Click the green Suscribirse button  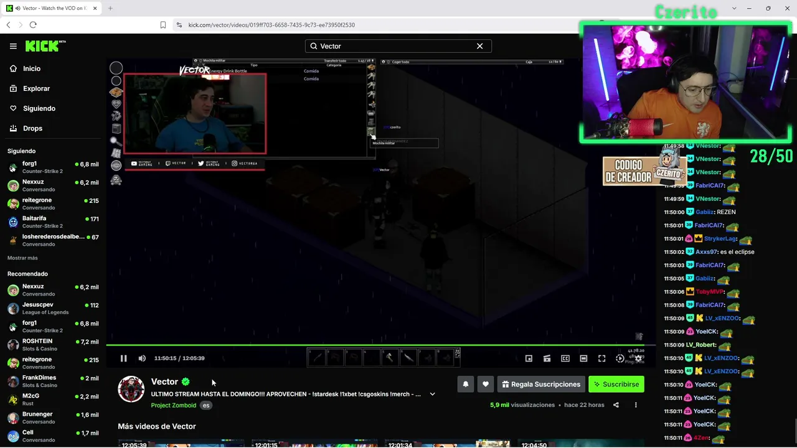click(616, 385)
